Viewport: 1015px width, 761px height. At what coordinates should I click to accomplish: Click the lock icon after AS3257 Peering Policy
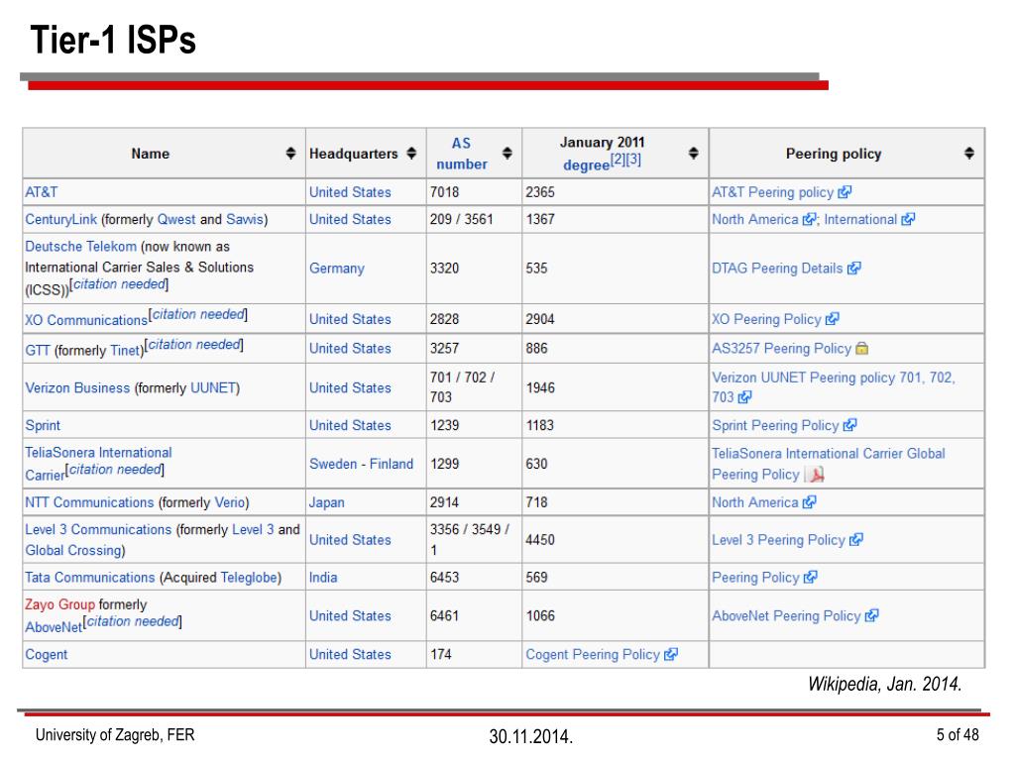click(x=861, y=348)
